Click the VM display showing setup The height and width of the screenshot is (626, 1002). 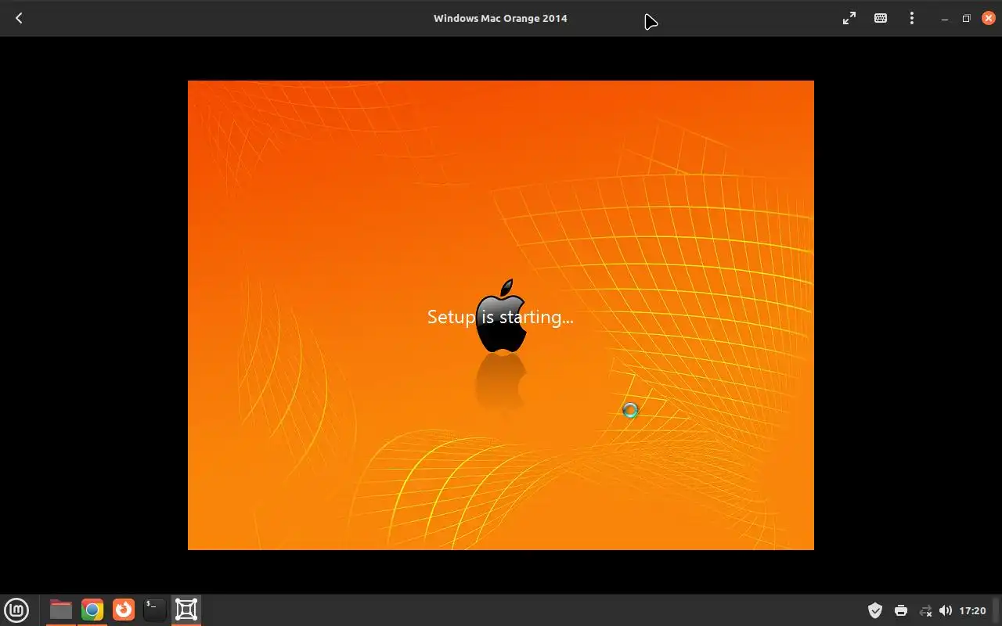click(x=501, y=315)
